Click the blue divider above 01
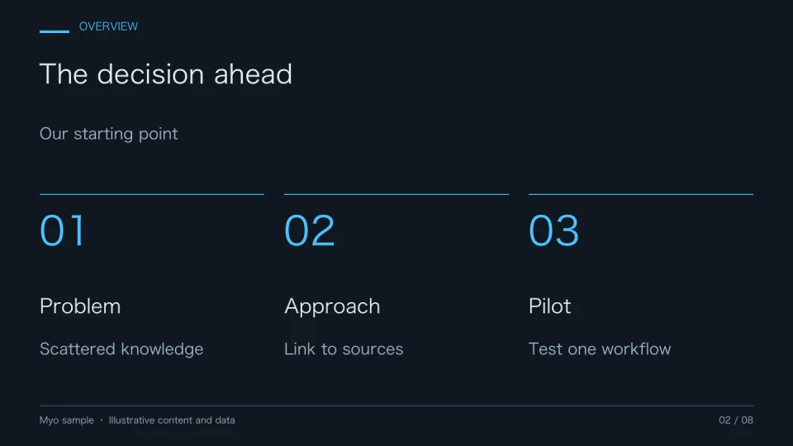This screenshot has height=446, width=793. (152, 194)
